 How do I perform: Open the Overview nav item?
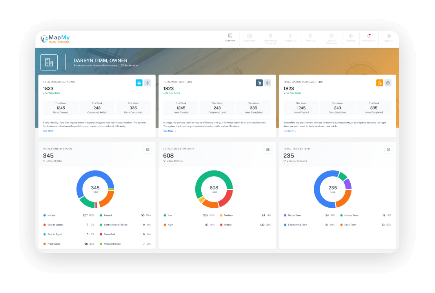(230, 38)
